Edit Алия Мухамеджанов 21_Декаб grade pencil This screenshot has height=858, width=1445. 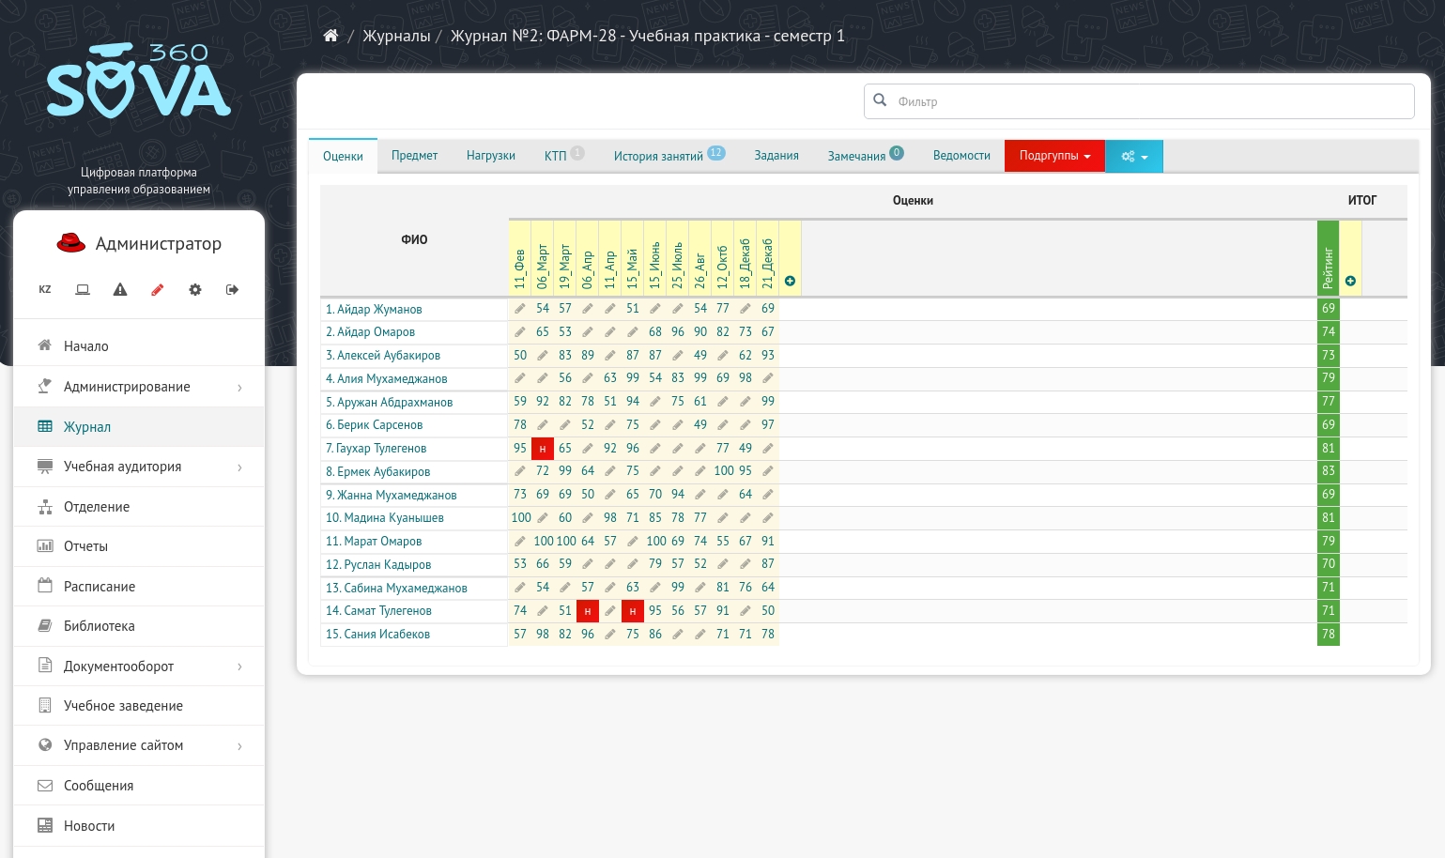pyautogui.click(x=768, y=378)
